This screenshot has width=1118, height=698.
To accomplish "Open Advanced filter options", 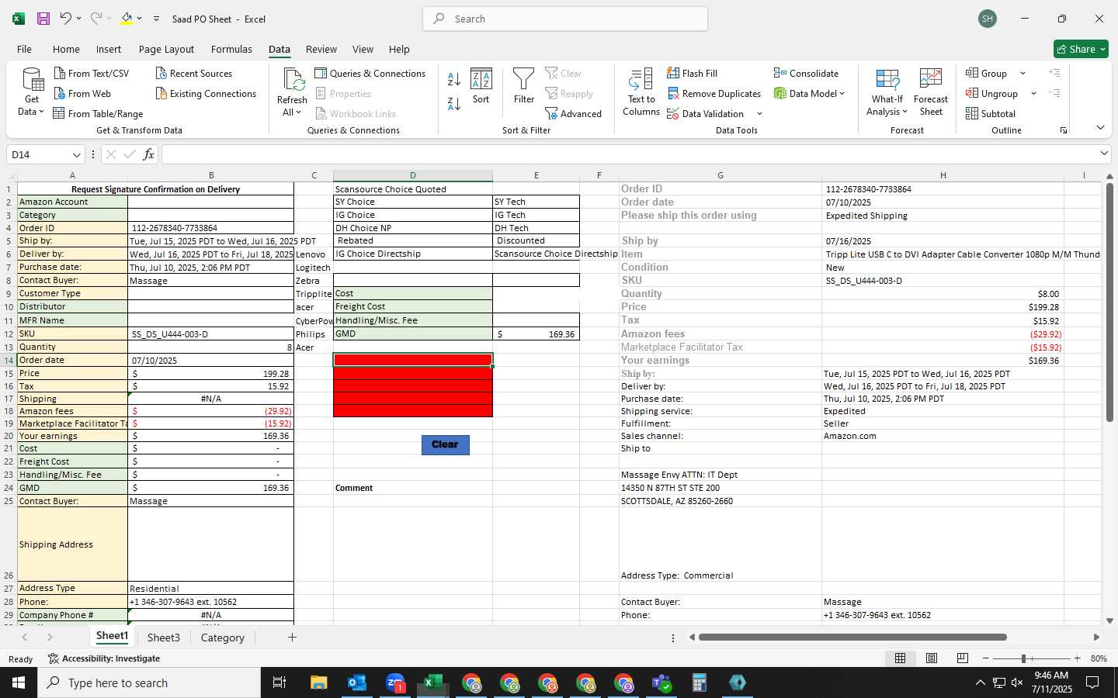I will 574,113.
